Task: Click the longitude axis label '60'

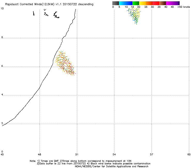Action: [189, 155]
